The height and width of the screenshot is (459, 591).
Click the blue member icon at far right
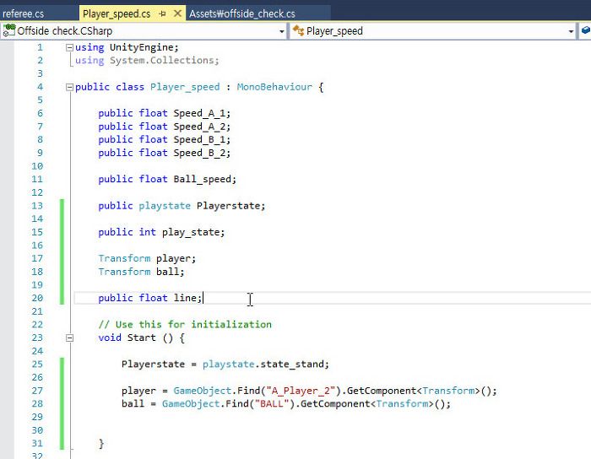[586, 30]
